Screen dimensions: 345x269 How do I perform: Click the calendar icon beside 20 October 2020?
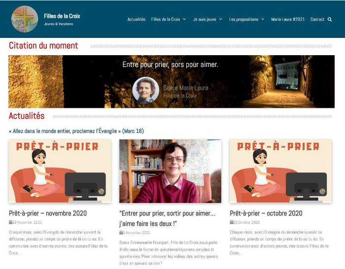point(232,222)
